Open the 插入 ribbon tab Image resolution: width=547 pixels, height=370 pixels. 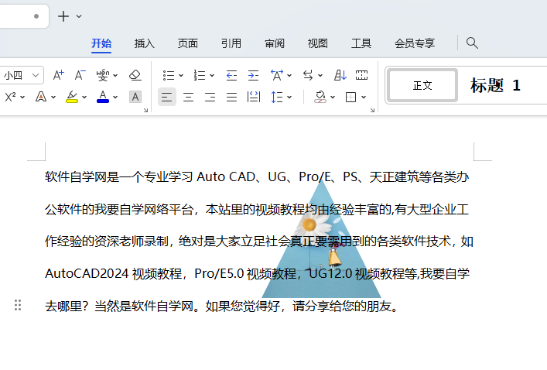tap(145, 43)
